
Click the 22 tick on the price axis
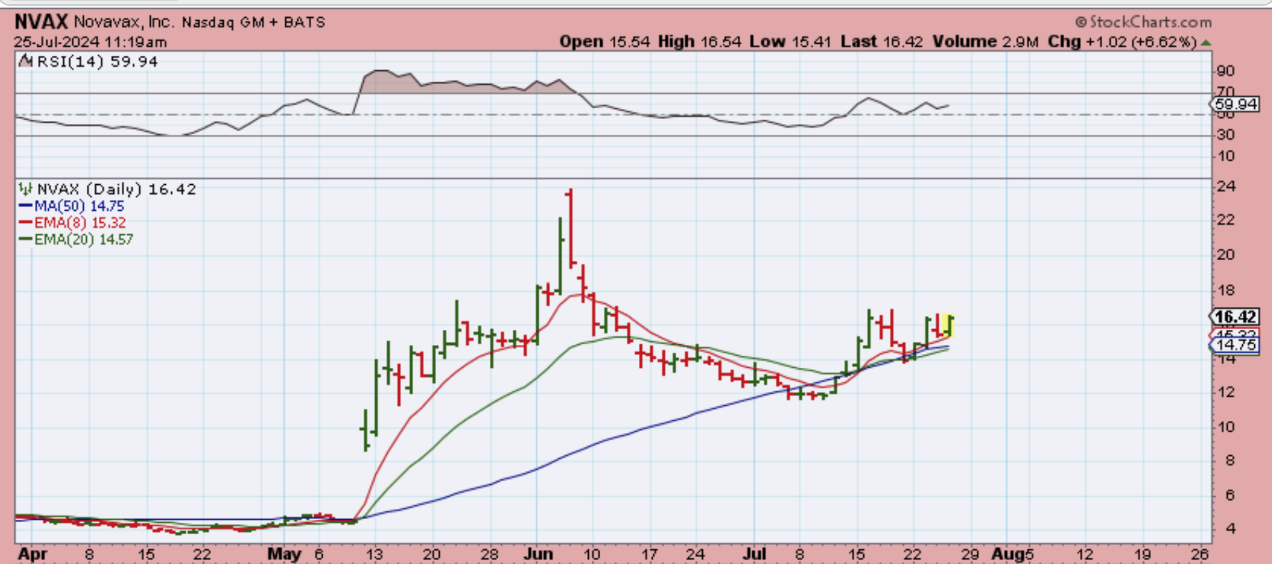coord(1226,220)
